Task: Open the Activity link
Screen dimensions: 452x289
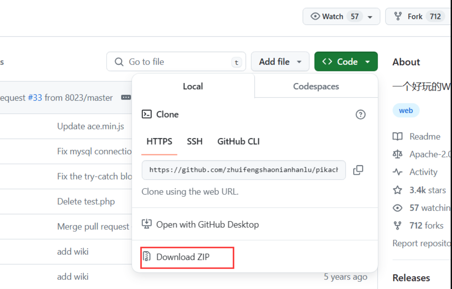Action: 423,172
